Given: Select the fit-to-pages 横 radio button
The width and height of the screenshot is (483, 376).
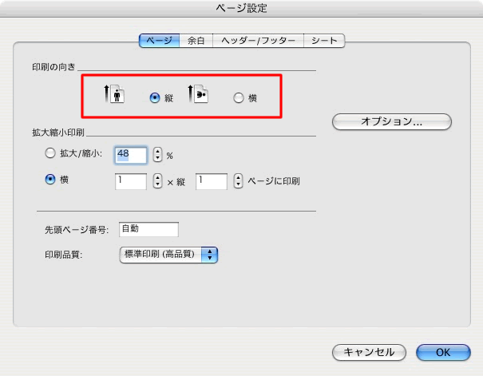Looking at the screenshot, I should click(50, 180).
